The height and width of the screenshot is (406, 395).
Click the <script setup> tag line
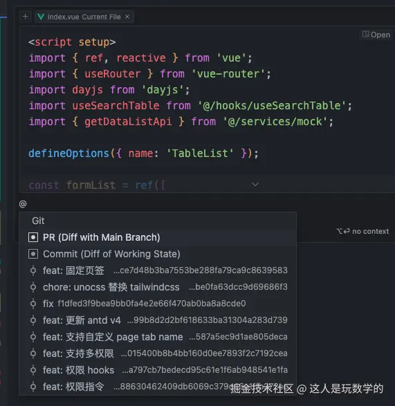pos(72,42)
